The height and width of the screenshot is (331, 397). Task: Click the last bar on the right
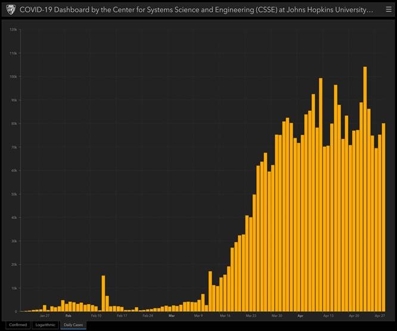[x=383, y=217]
